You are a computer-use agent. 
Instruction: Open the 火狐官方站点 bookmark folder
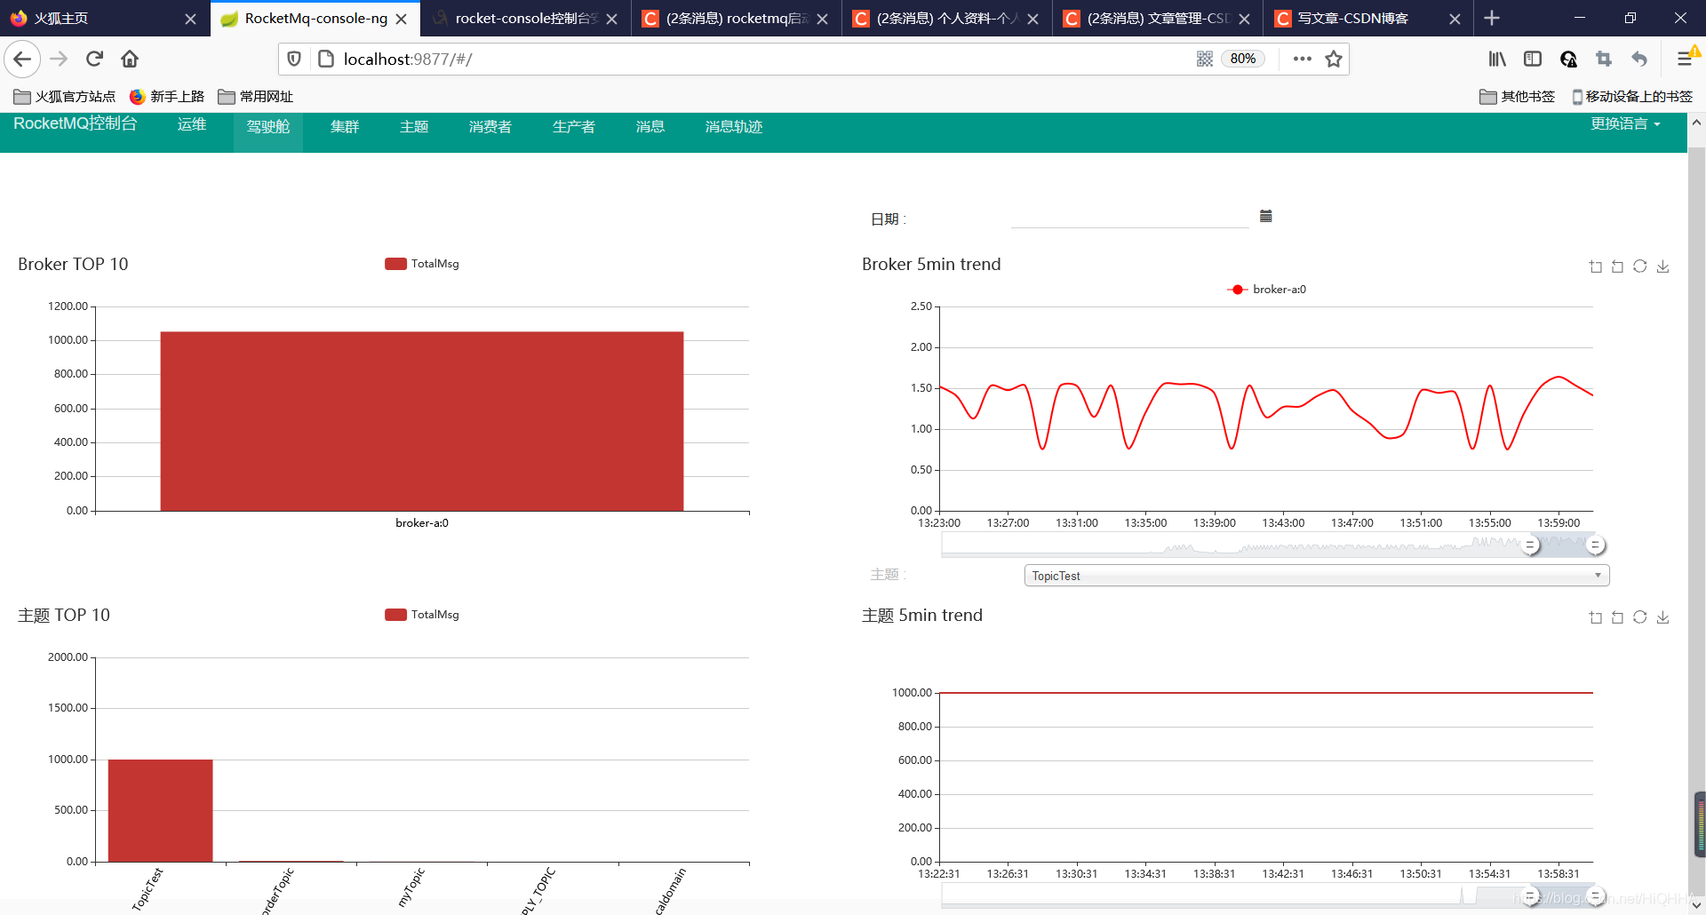pyautogui.click(x=65, y=96)
